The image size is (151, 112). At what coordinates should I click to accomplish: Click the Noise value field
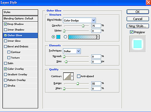[x=96, y=31]
